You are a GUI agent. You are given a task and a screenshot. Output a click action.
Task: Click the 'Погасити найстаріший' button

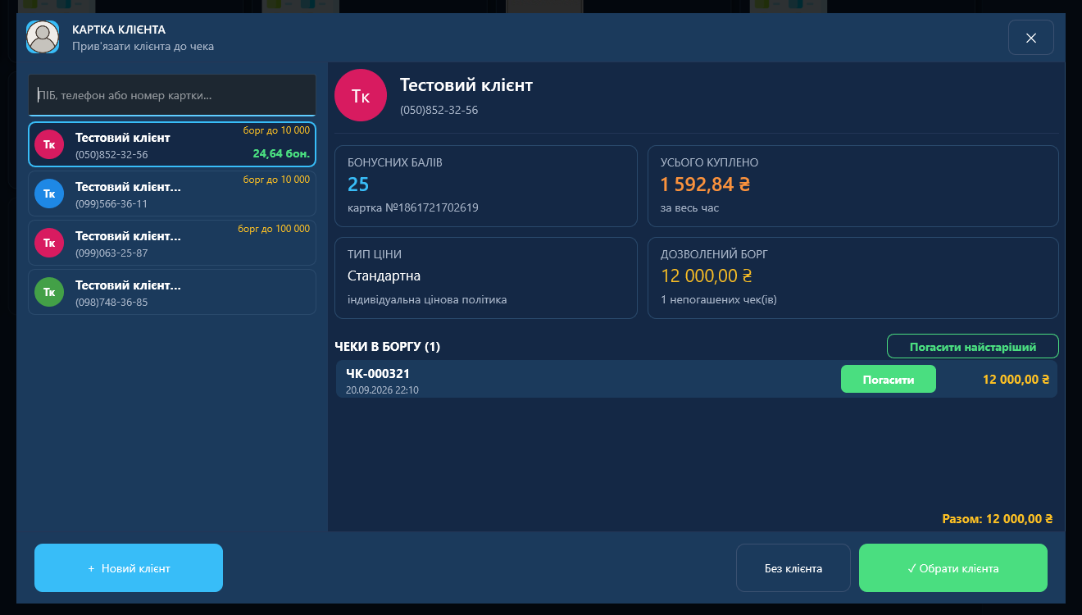(x=973, y=346)
